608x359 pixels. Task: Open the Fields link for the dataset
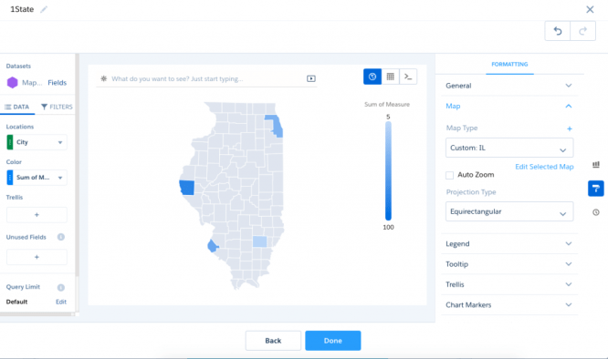point(57,82)
